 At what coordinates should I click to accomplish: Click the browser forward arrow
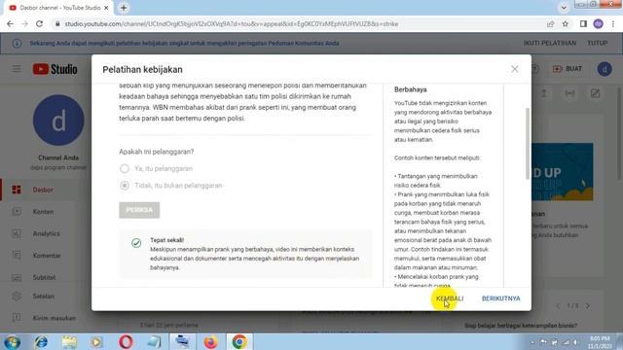[x=24, y=23]
